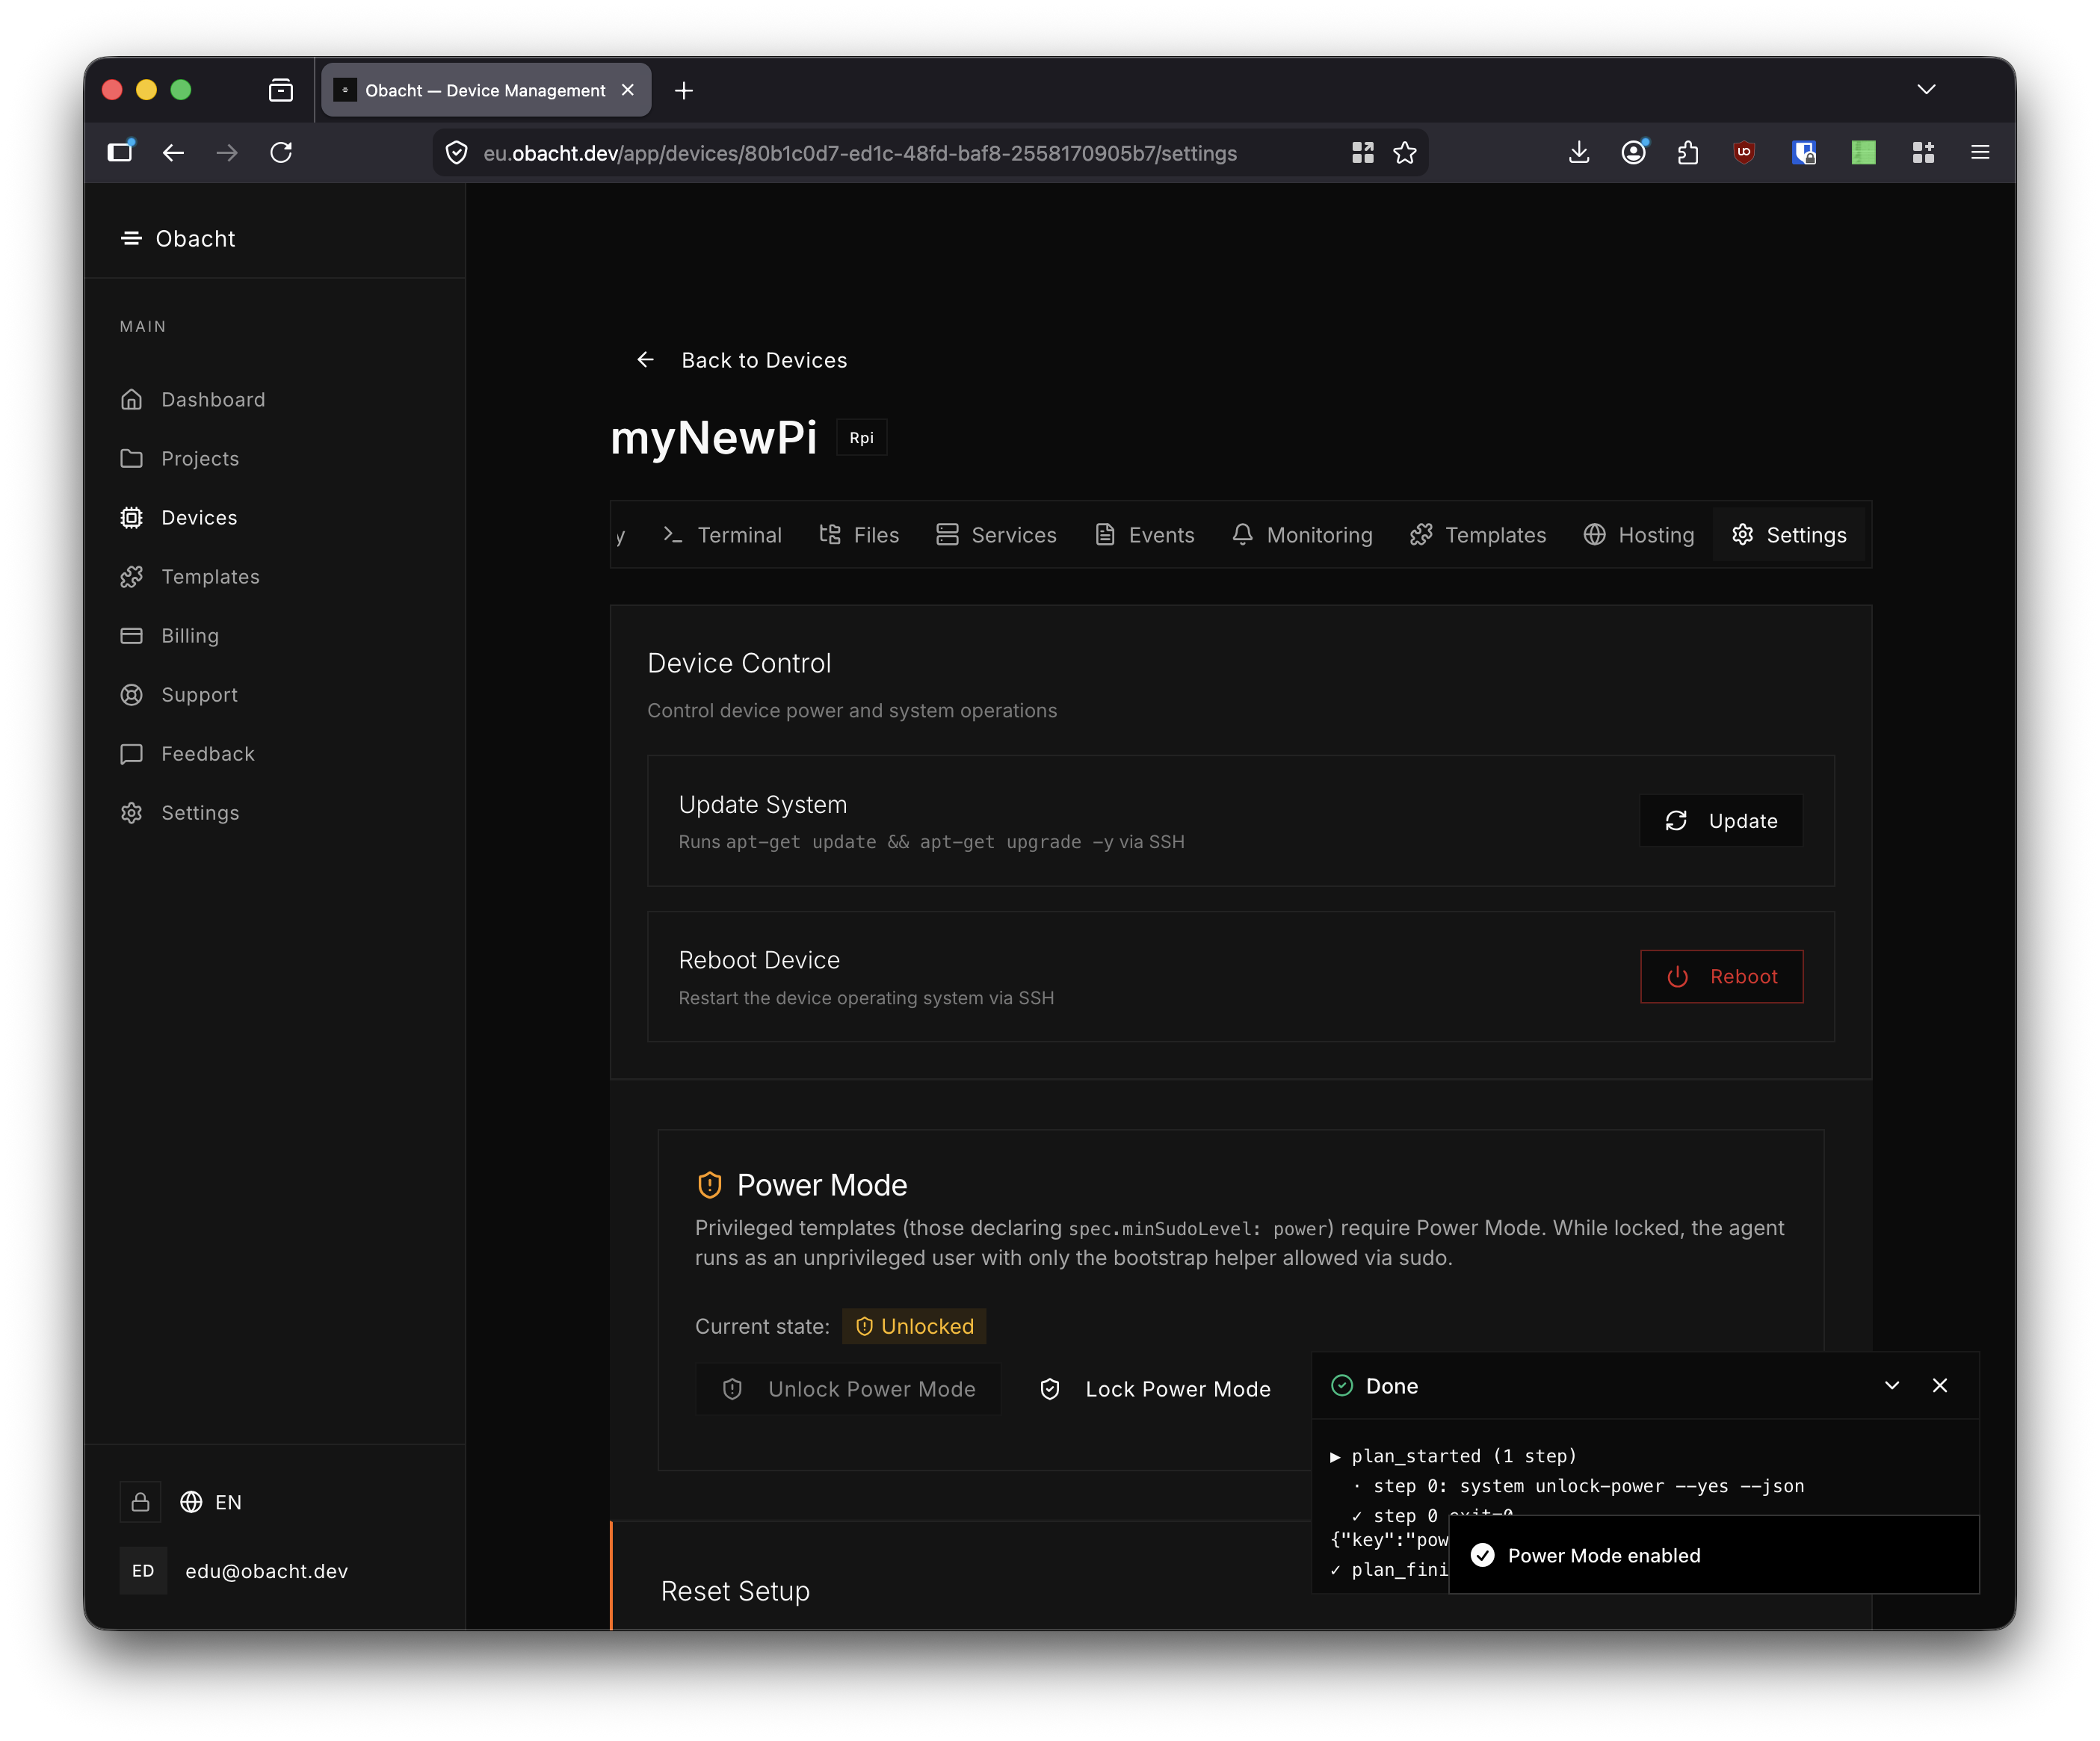Screen dimensions: 2100x1741
Task: Open the Services tab
Action: coord(996,535)
